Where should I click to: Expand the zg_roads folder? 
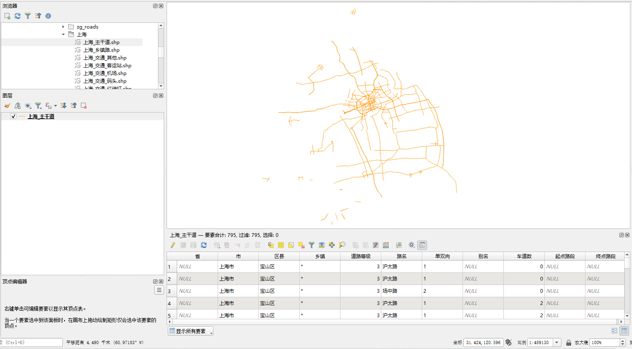pos(63,27)
